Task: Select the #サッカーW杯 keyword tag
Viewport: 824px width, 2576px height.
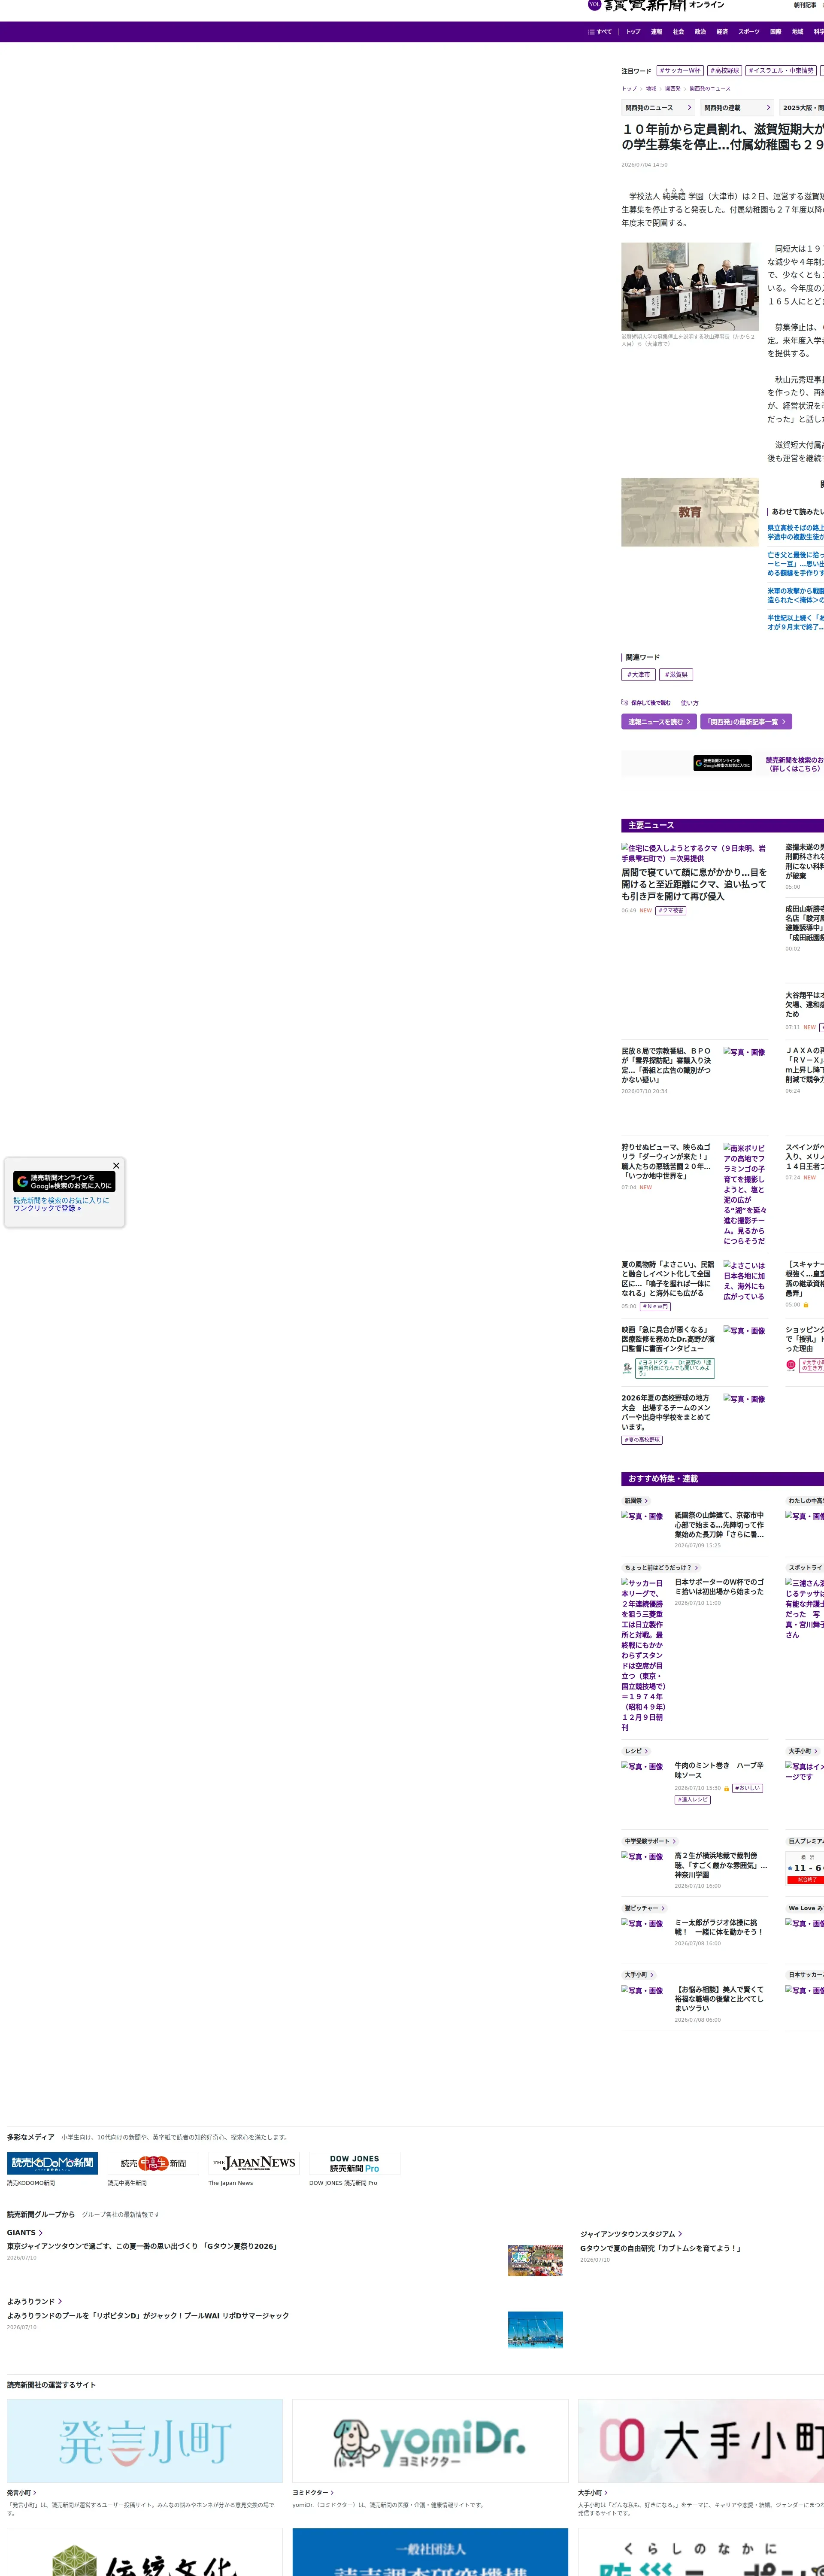Action: point(680,71)
